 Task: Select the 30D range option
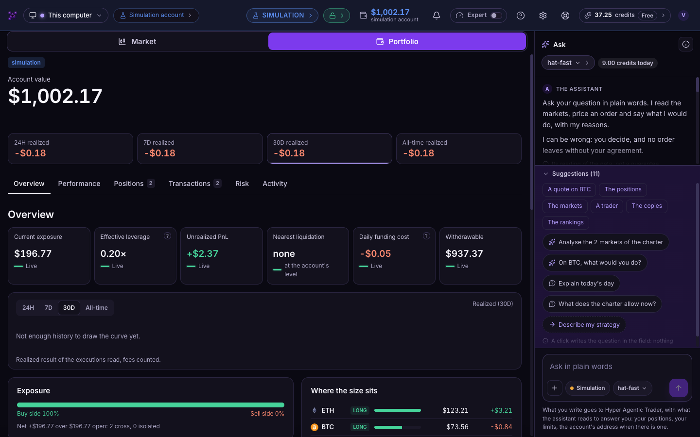(69, 308)
